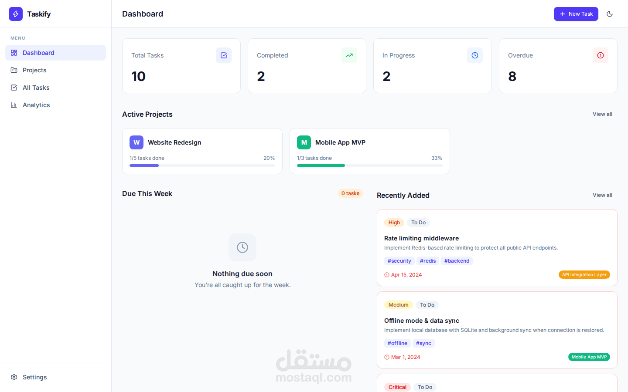Click the Mobile App MVP progress bar
628x392 pixels.
370,166
